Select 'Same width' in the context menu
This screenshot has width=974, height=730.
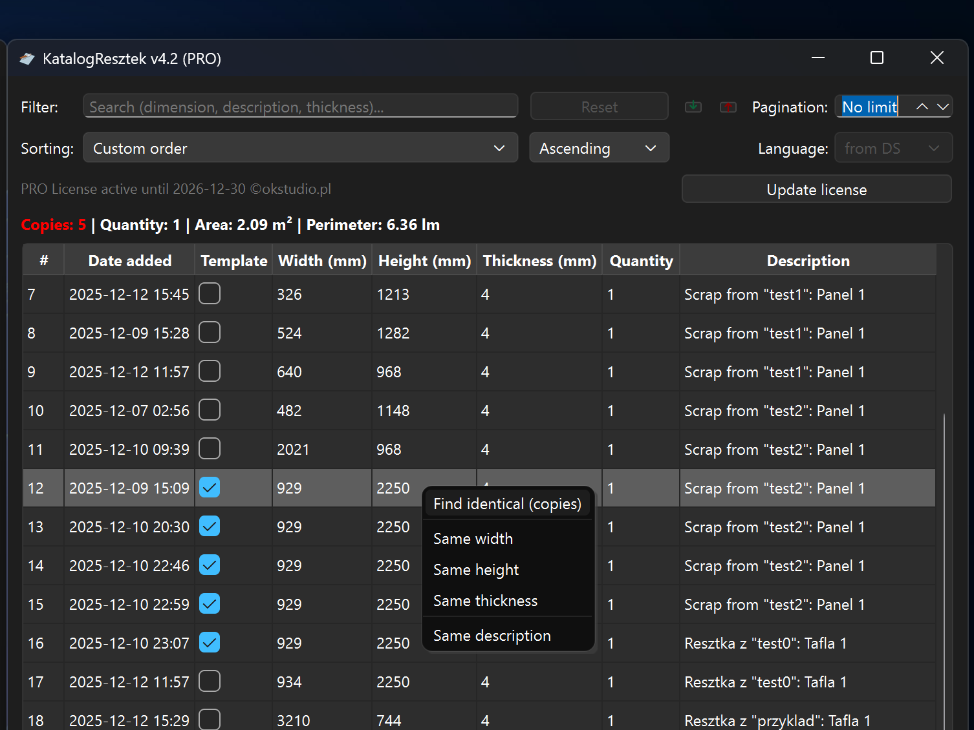(473, 539)
